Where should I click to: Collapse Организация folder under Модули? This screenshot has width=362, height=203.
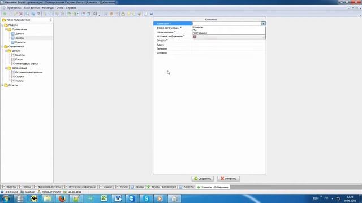pos(6,29)
